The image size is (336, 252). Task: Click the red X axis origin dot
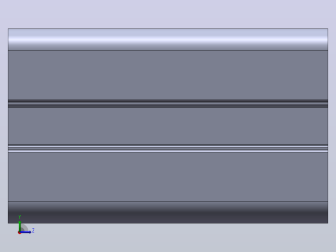19,233
